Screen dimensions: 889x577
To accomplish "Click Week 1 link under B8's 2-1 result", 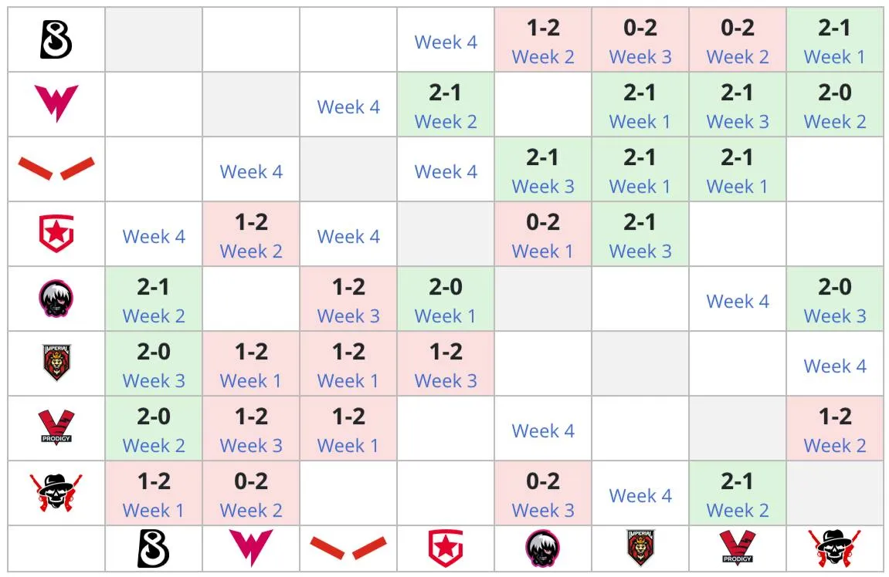I will point(835,56).
